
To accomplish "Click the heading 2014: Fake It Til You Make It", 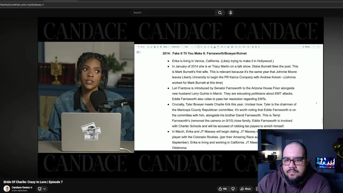I will (x=204, y=53).
